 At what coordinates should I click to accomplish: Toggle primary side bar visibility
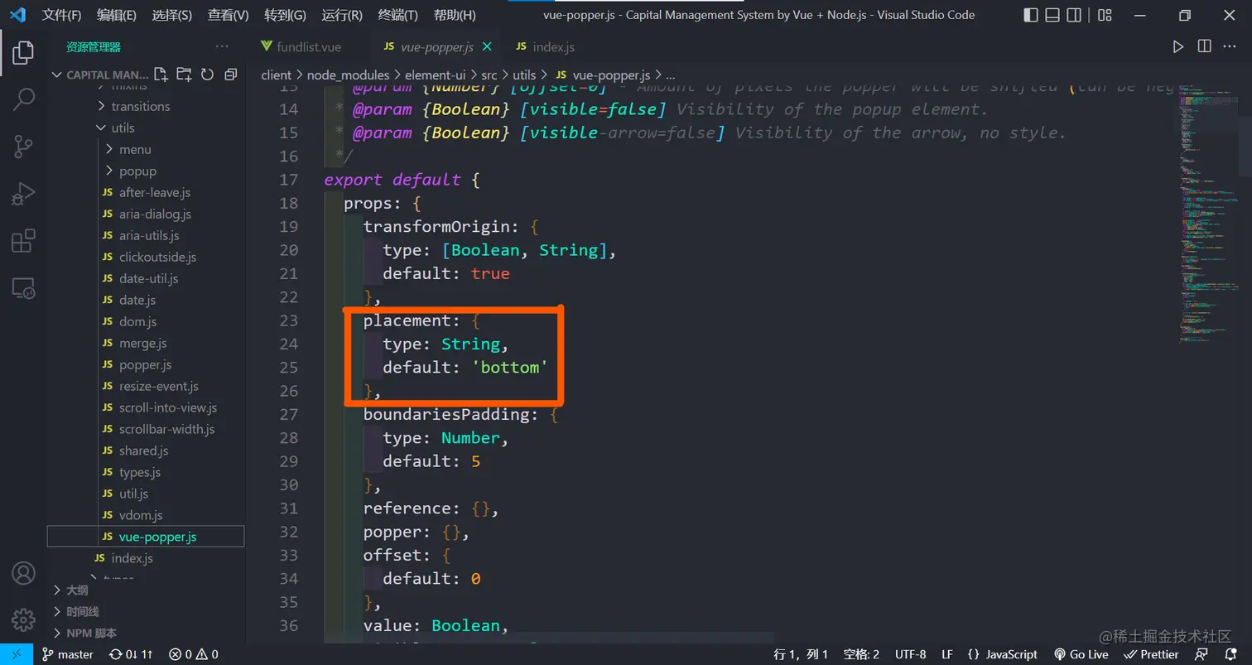tap(1030, 15)
